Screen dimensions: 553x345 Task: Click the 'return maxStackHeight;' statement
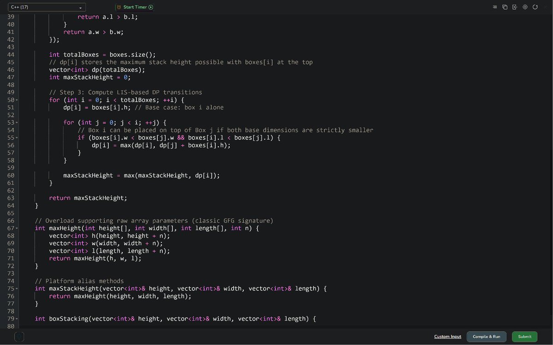pyautogui.click(x=88, y=198)
